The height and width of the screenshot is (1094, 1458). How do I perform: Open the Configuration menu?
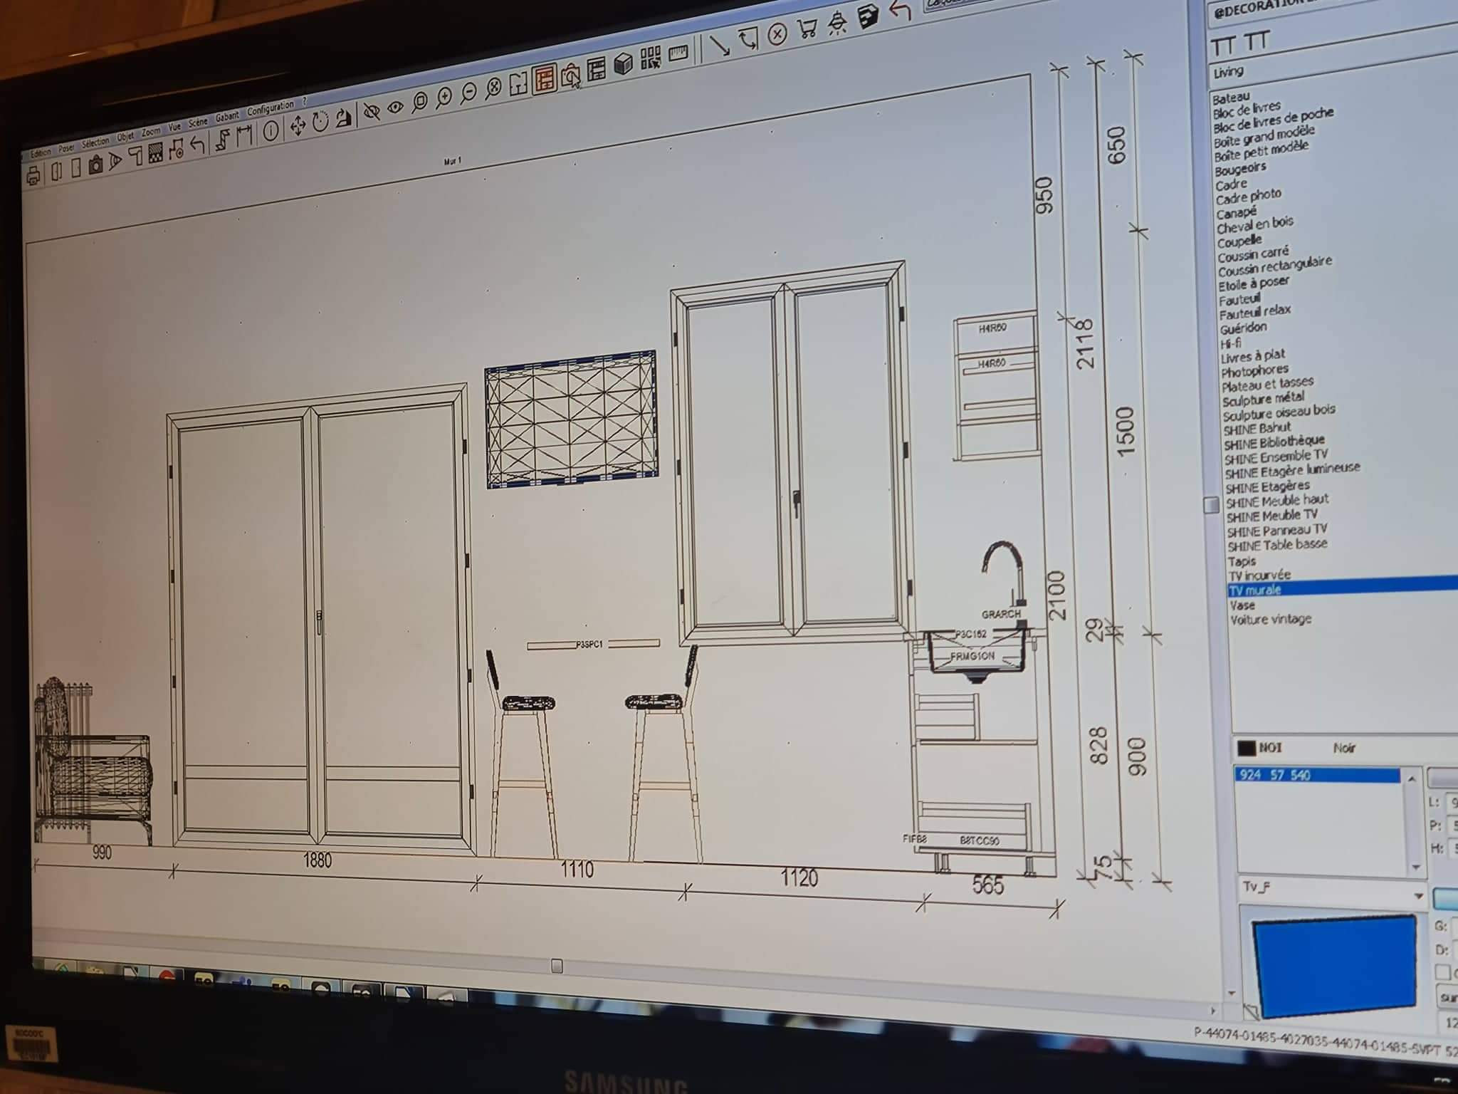(270, 108)
